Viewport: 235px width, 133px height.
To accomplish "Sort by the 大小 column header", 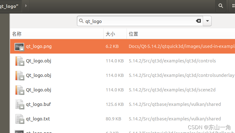I will [115, 34].
